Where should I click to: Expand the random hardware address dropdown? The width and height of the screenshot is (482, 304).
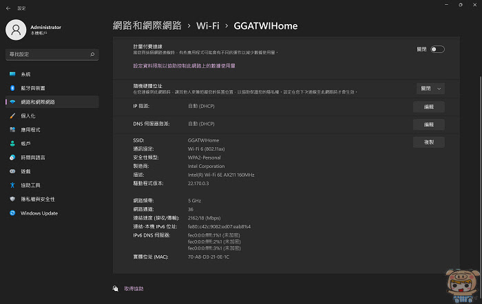pos(430,89)
